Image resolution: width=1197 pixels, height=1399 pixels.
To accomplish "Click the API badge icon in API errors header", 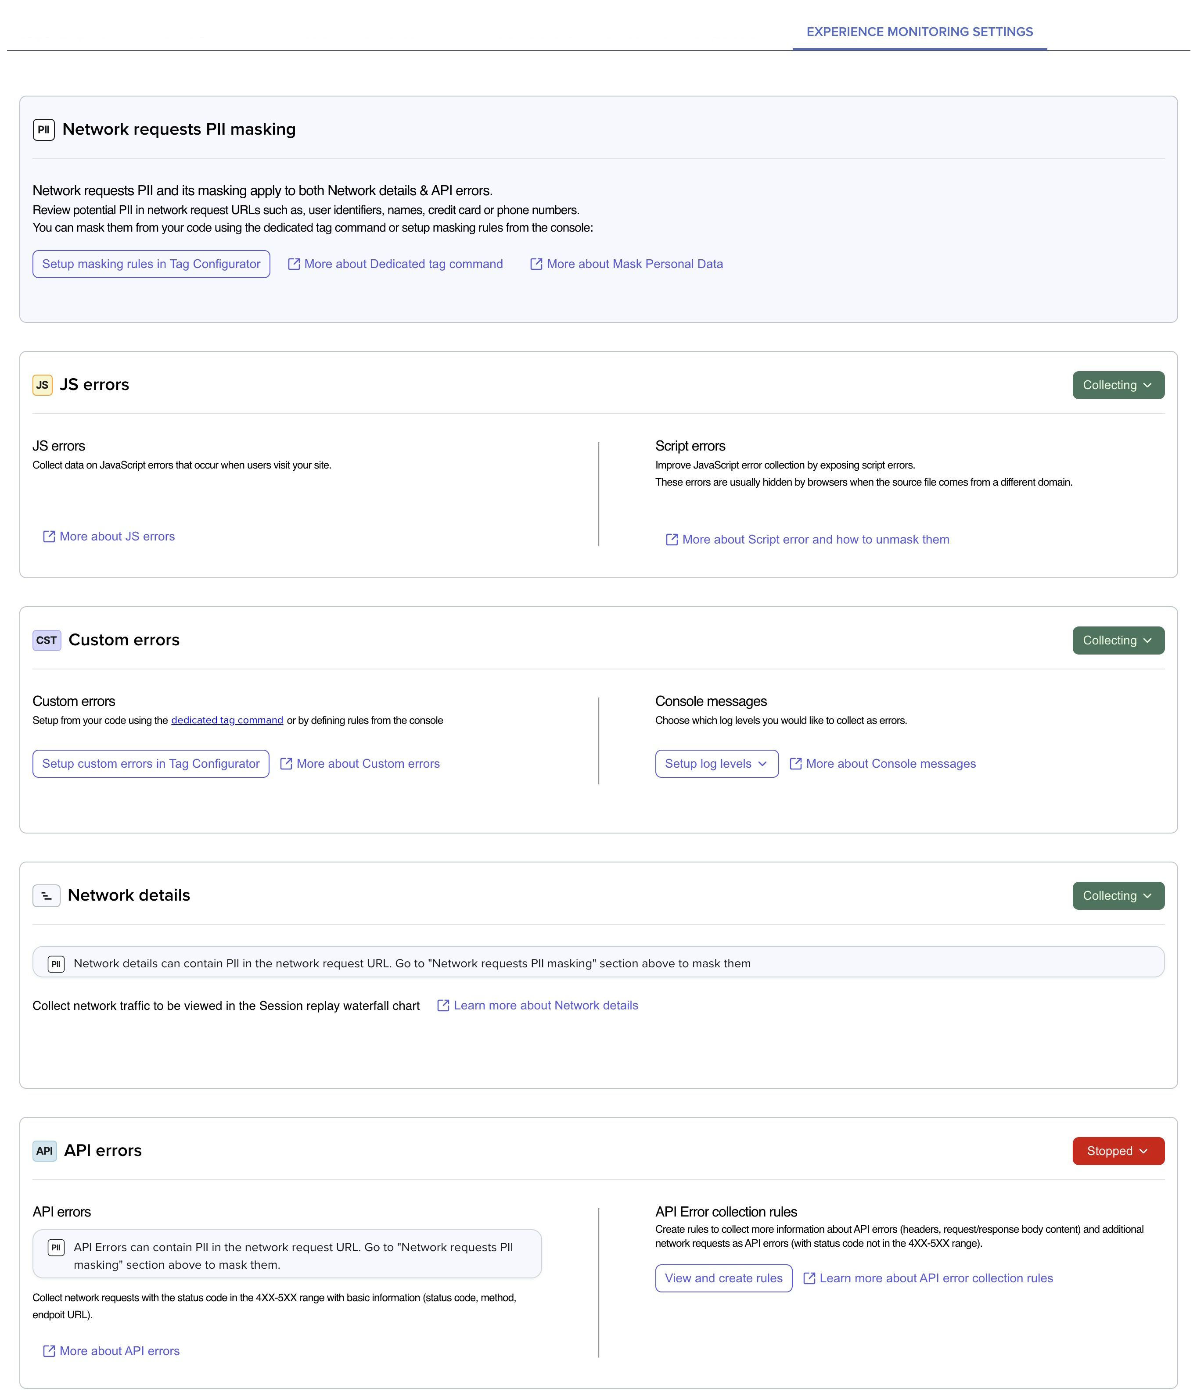I will 45,1151.
